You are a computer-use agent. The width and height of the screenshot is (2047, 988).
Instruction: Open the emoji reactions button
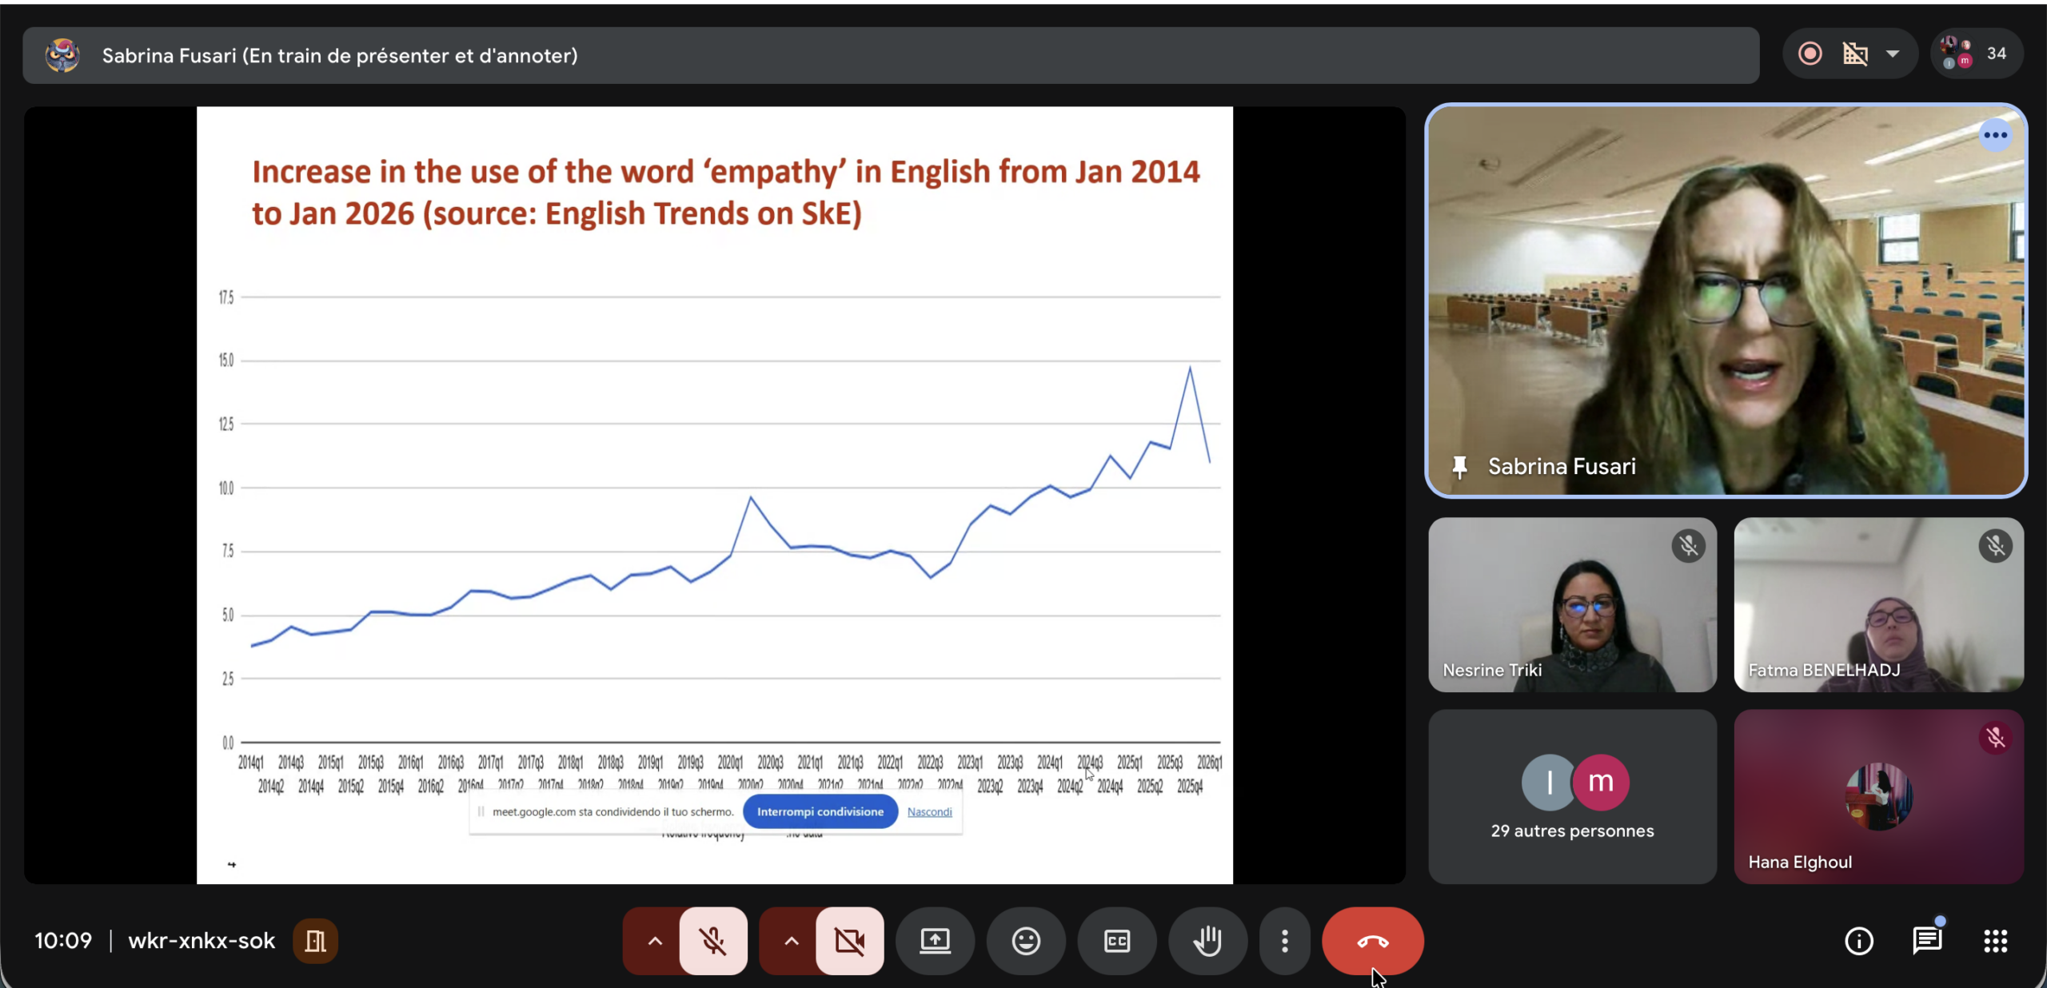(1026, 941)
